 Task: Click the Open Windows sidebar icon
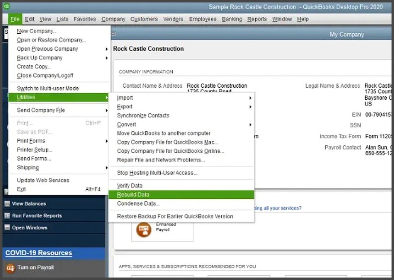pos(7,227)
